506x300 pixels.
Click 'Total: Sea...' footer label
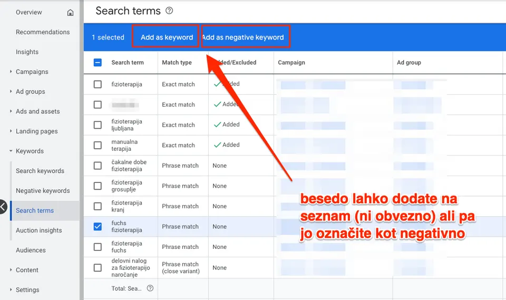pos(126,288)
